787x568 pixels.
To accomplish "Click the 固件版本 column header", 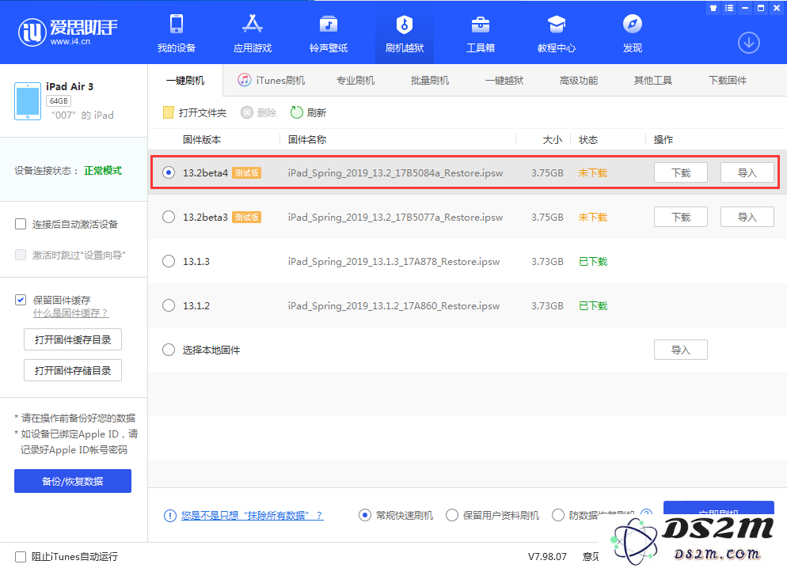I will tap(202, 140).
